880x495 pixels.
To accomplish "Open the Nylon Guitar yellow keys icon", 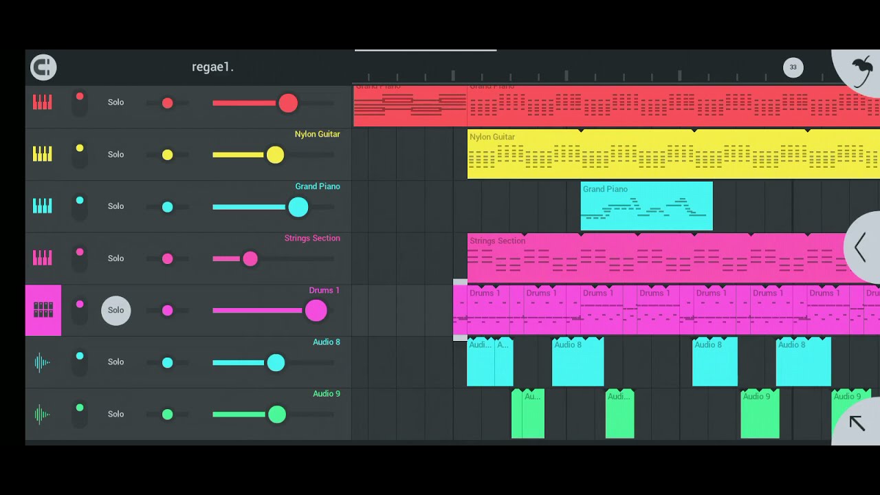I will [x=43, y=154].
